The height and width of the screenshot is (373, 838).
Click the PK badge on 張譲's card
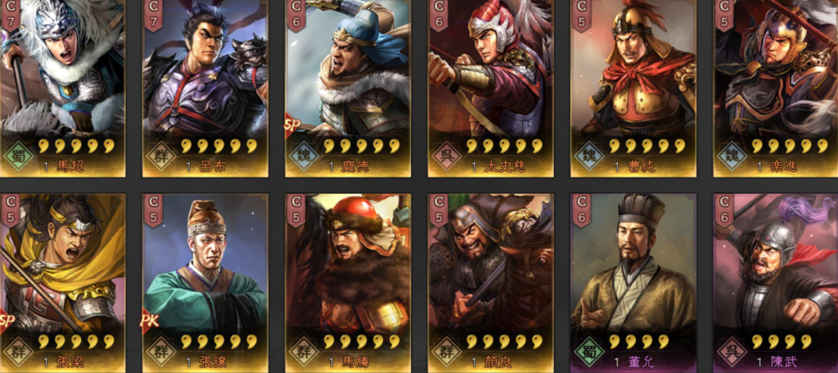[149, 321]
